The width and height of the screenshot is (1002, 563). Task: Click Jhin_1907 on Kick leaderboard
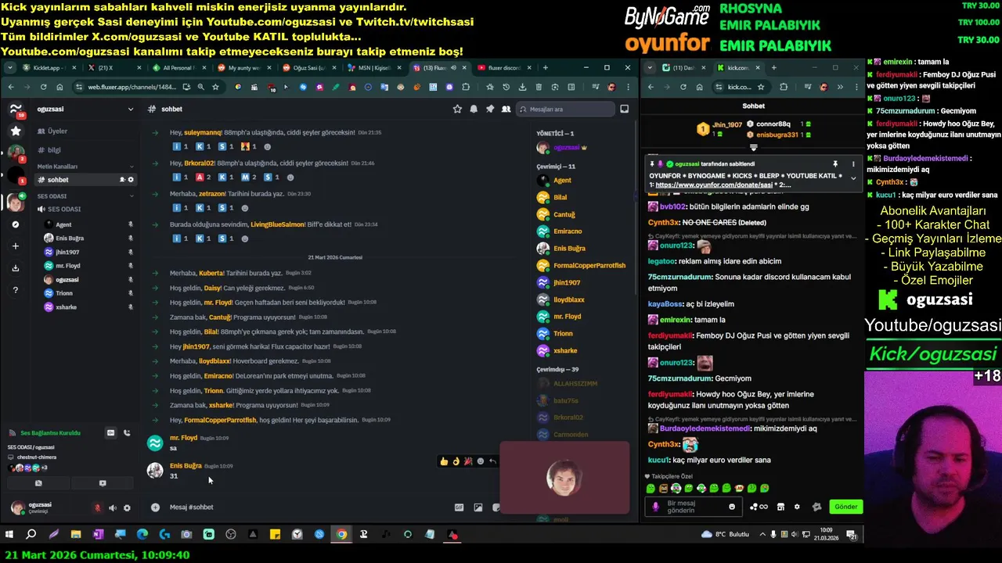click(x=728, y=125)
